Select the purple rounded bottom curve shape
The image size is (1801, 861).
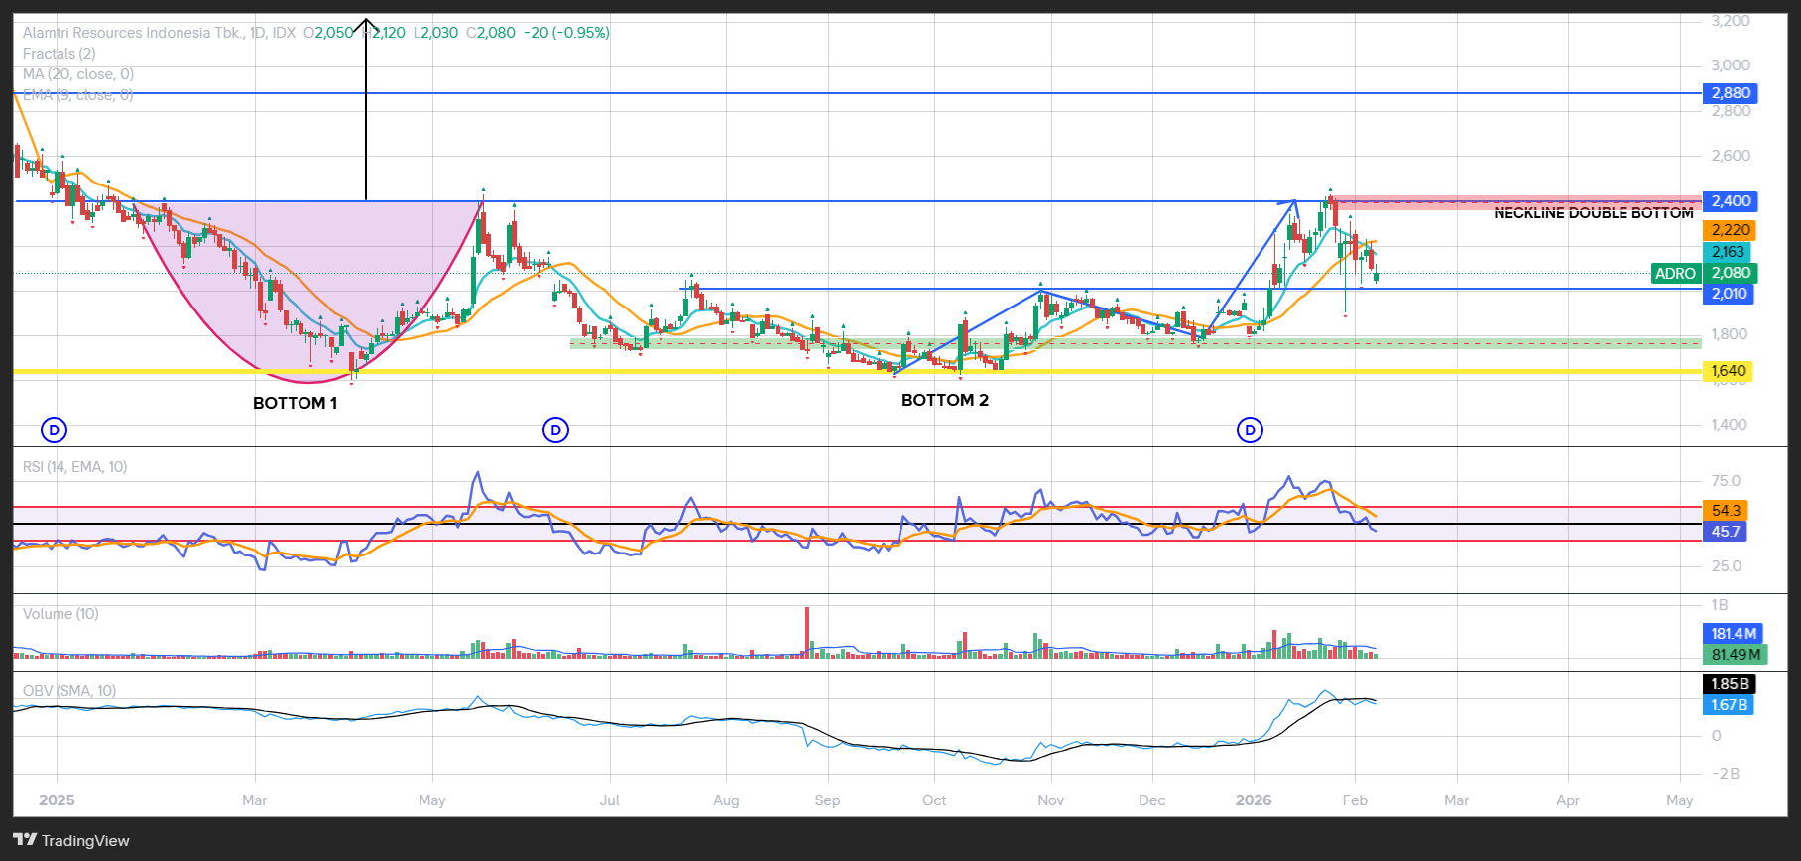tap(298, 298)
